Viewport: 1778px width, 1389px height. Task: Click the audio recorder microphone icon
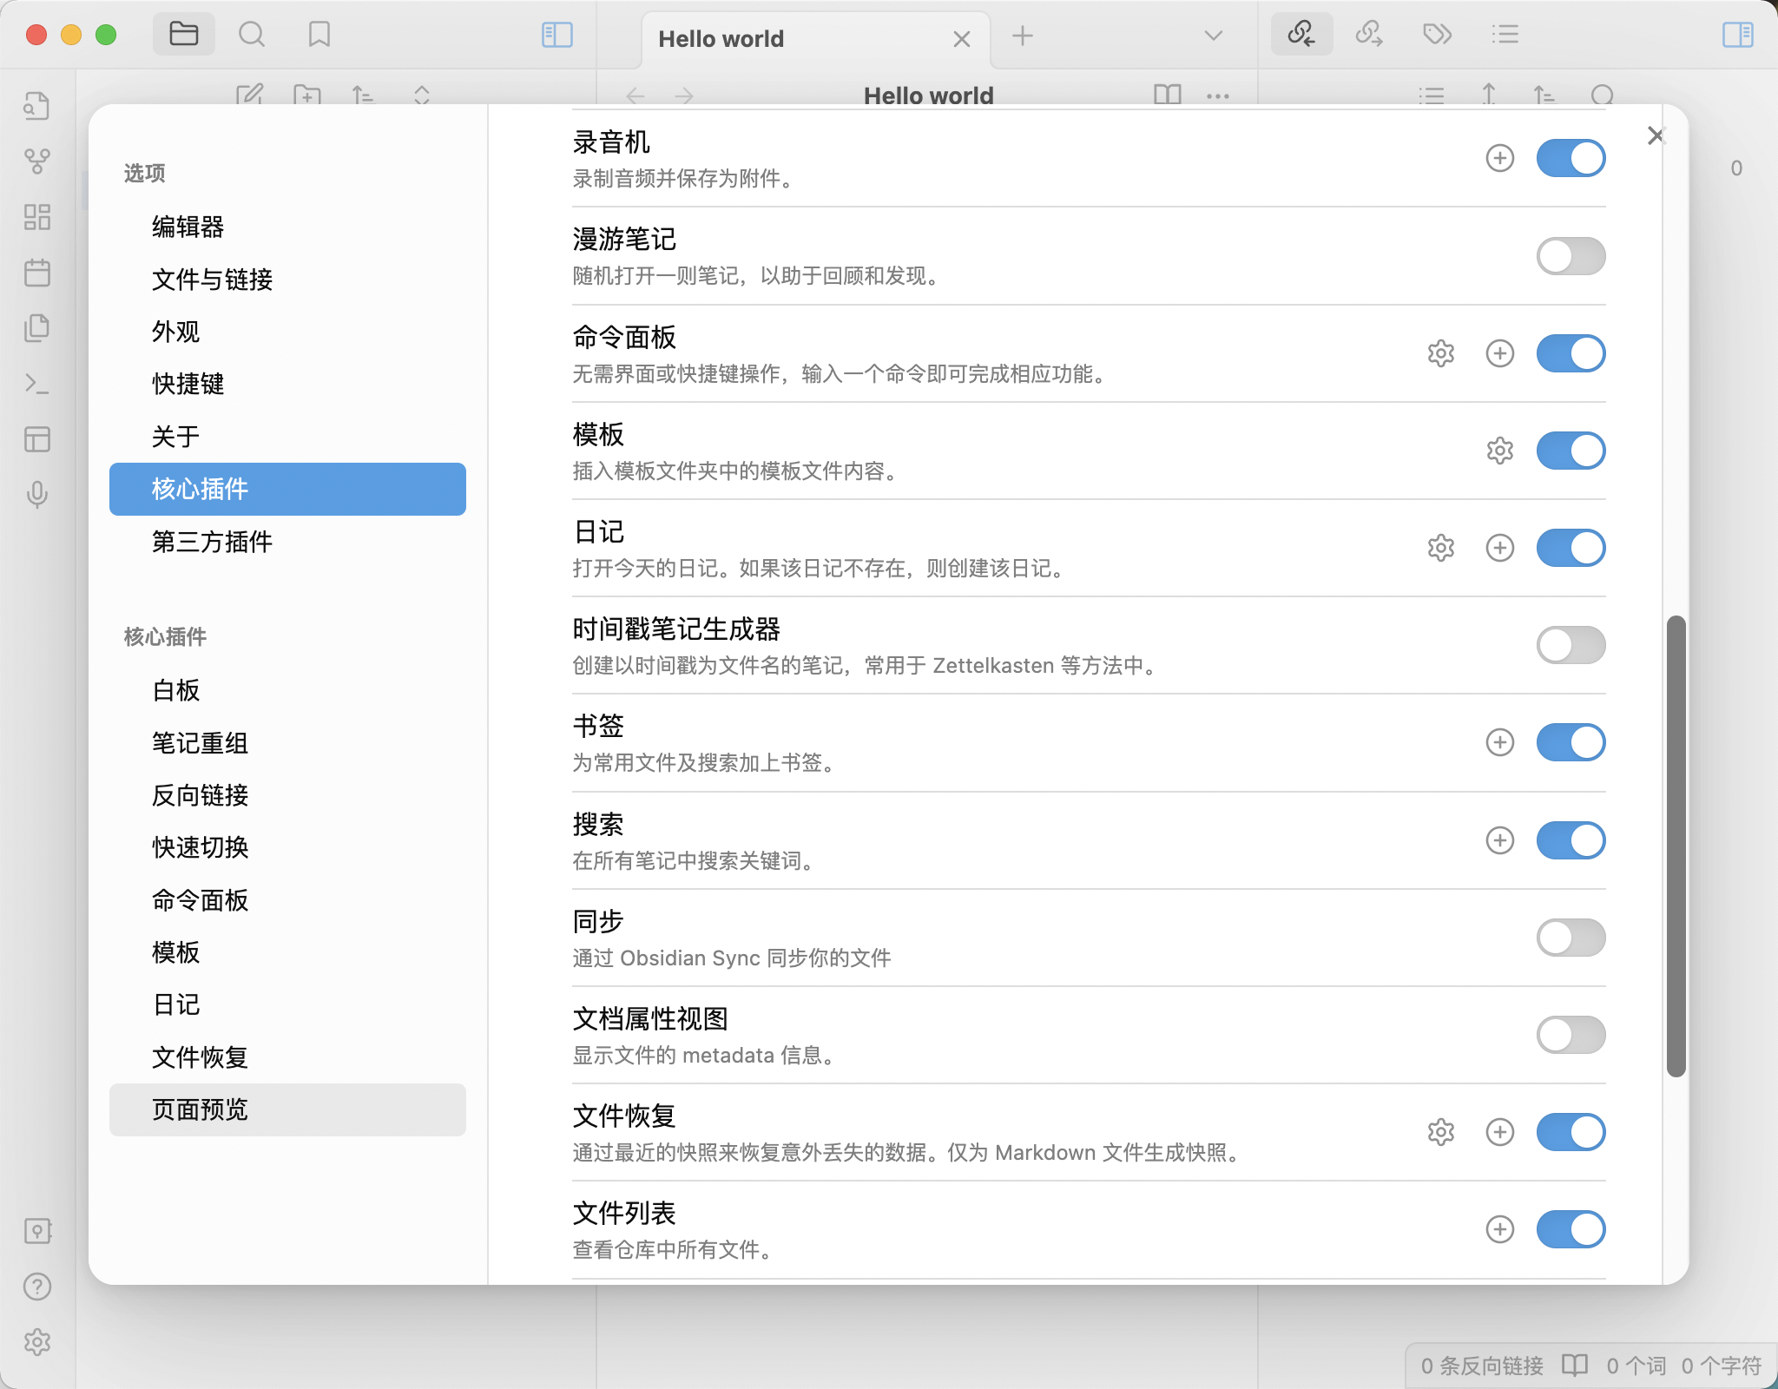(x=36, y=494)
